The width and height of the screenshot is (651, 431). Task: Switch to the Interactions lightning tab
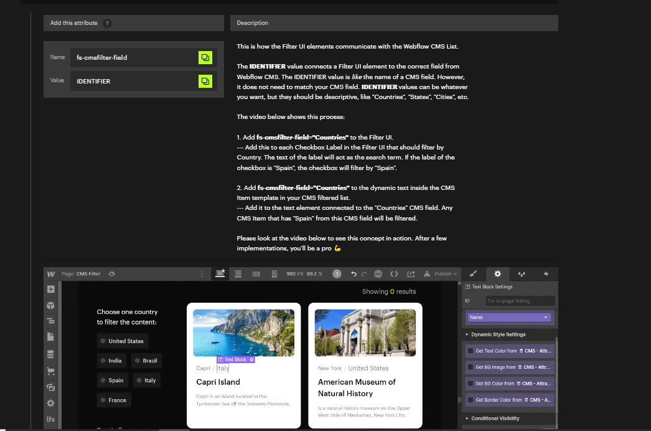546,274
